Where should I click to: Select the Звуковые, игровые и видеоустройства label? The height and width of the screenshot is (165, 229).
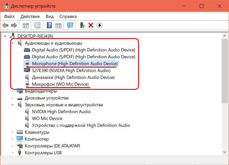point(64,105)
